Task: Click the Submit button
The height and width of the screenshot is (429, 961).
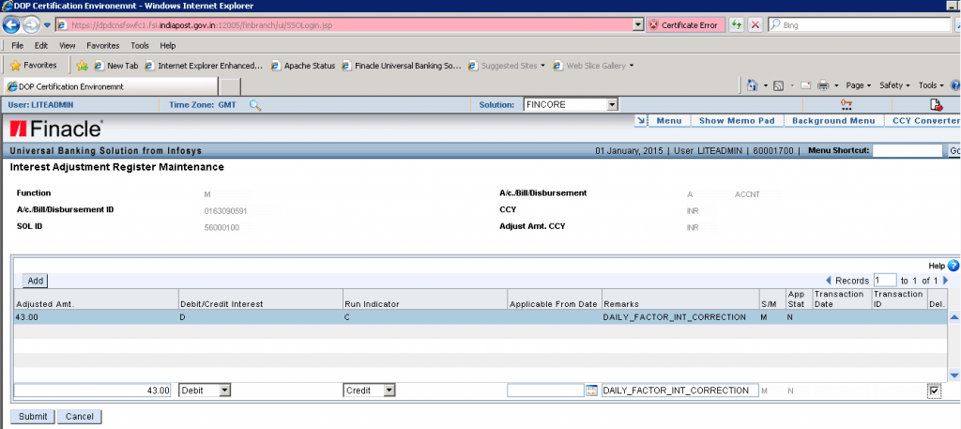Action: (x=33, y=417)
